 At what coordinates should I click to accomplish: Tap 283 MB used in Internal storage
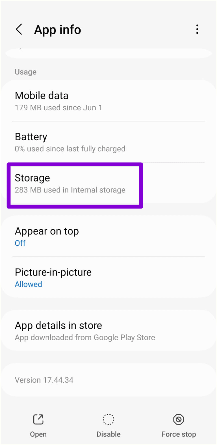point(70,190)
